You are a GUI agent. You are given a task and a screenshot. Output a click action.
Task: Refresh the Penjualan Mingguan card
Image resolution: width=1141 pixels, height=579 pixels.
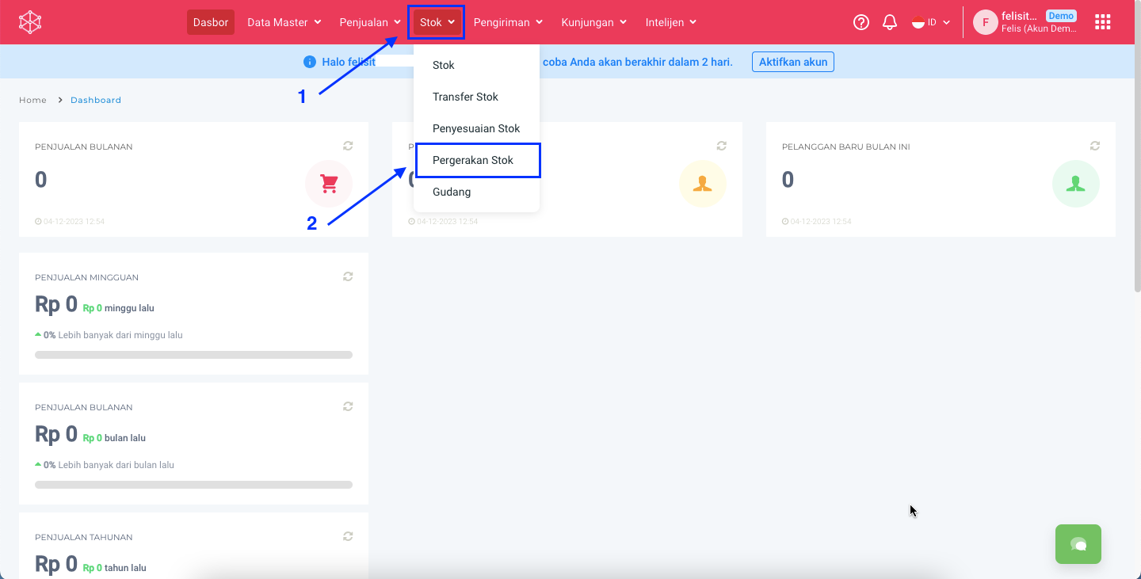pyautogui.click(x=348, y=276)
